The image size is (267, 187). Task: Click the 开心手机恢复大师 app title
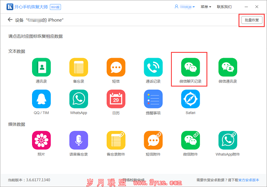tap(31, 7)
